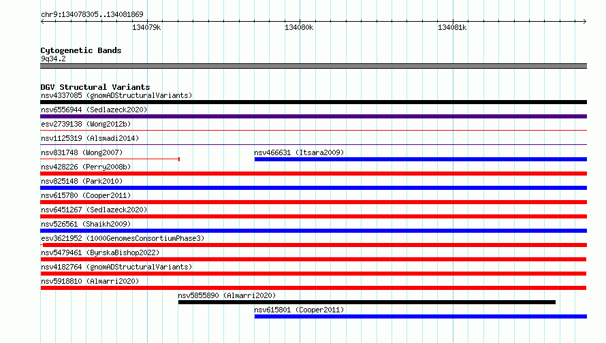
Task: Select the gray 9q34.2 cytogenetic band bar
Action: (313, 66)
